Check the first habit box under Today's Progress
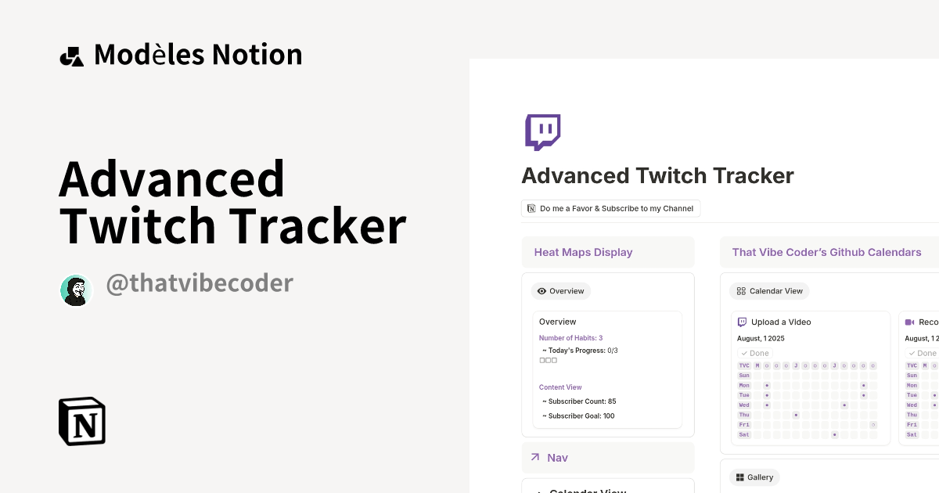Image resolution: width=939 pixels, height=493 pixels. coord(543,360)
